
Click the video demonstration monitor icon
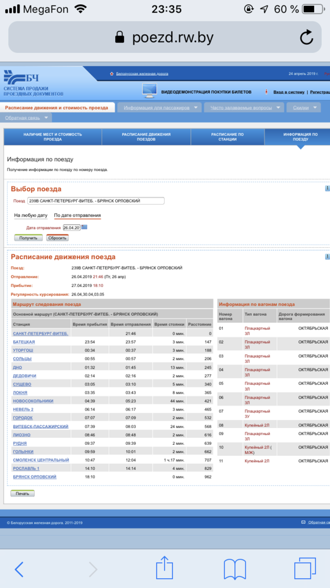(x=150, y=90)
